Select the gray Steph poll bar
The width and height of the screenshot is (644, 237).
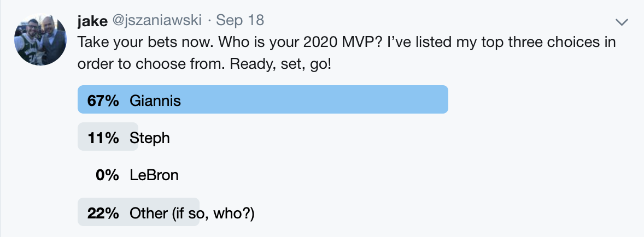coord(108,137)
